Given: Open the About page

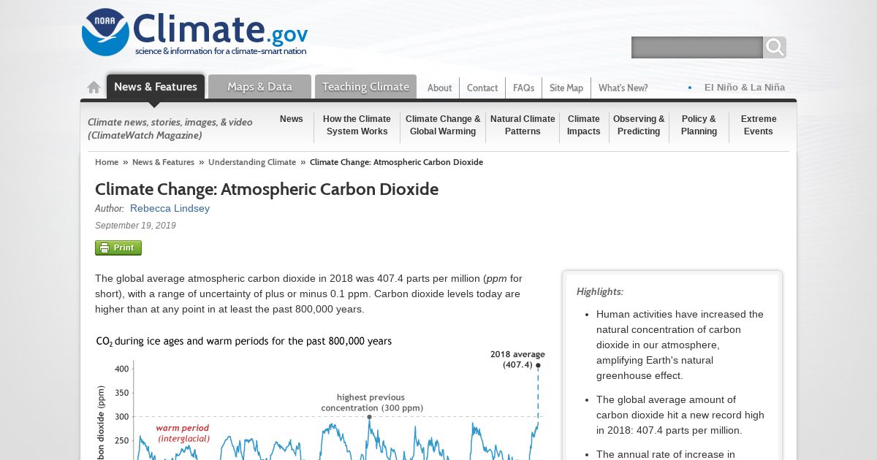Looking at the screenshot, I should coord(439,88).
